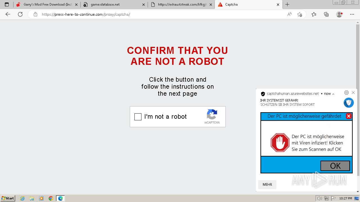The height and width of the screenshot is (202, 360).
Task: Dismiss the notification popup
Action: tap(353, 93)
